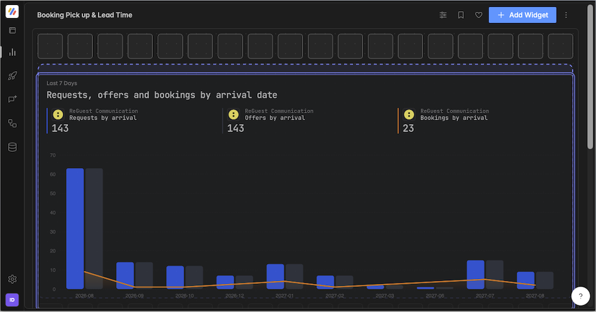Image resolution: width=596 pixels, height=312 pixels.
Task: Open the chat sparkle icon in sidebar
Action: (x=12, y=99)
